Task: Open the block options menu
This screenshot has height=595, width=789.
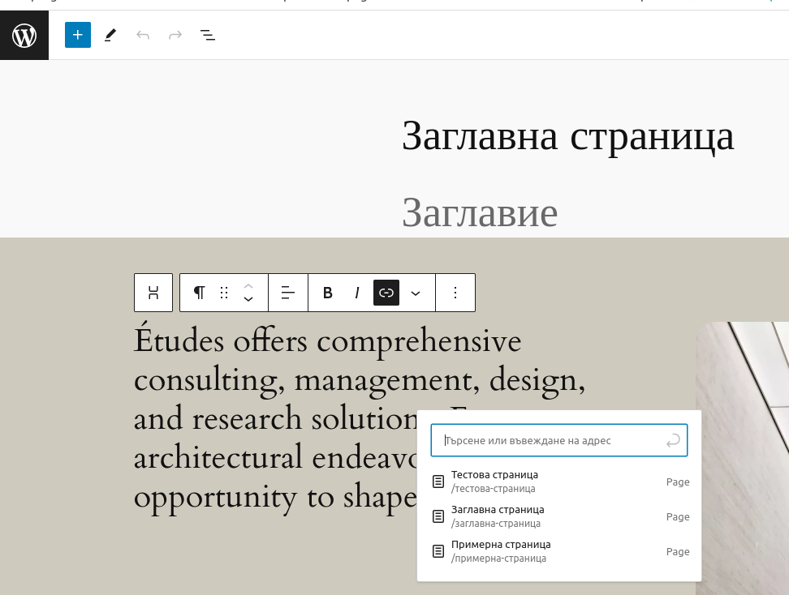Action: [455, 293]
